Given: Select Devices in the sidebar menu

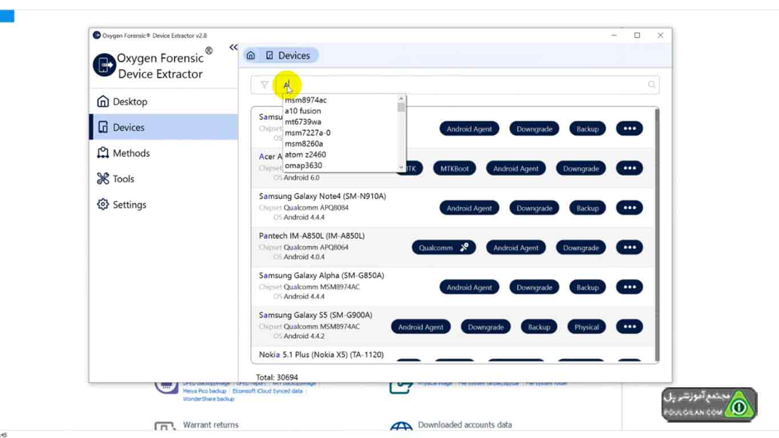Looking at the screenshot, I should [164, 127].
